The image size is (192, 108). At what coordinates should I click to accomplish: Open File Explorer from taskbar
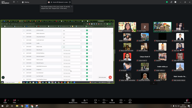tap(17, 106)
